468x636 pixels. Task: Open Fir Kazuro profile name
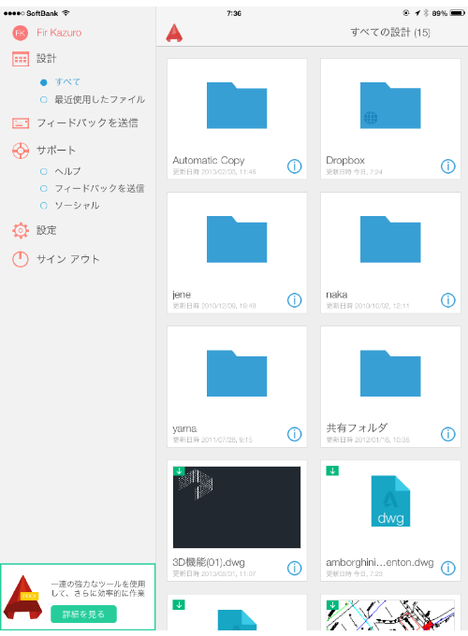(x=59, y=33)
